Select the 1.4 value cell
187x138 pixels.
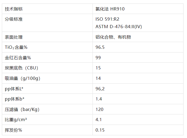(99, 99)
